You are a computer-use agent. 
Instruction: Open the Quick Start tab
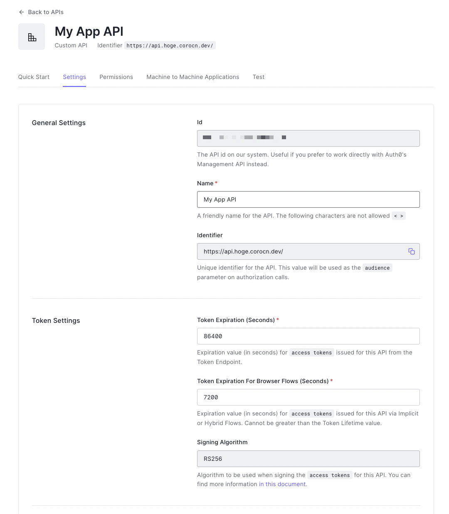[x=34, y=77]
